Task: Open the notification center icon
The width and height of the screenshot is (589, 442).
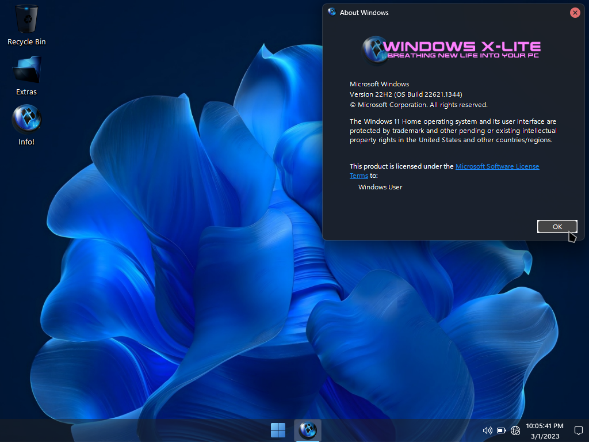Action: point(579,430)
